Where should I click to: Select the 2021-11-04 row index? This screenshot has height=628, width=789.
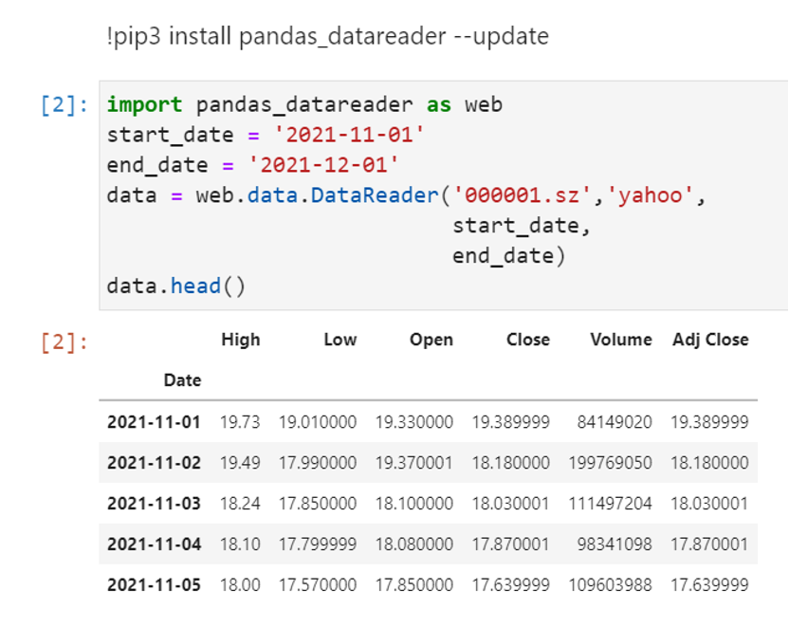coord(154,544)
